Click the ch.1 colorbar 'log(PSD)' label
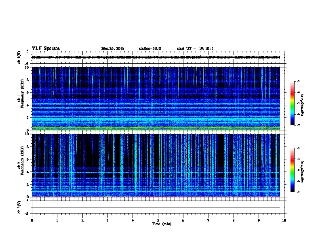The image size is (320, 247). coord(302,105)
